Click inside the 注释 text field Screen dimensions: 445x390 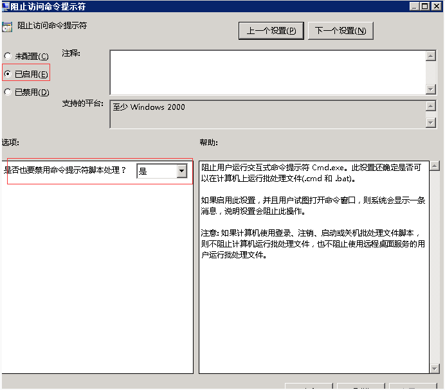pyautogui.click(x=267, y=72)
